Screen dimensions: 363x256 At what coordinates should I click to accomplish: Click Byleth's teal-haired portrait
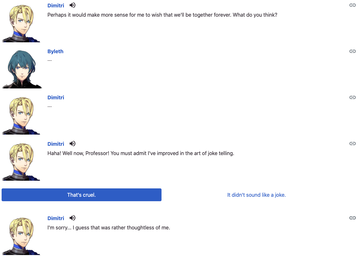point(21,69)
